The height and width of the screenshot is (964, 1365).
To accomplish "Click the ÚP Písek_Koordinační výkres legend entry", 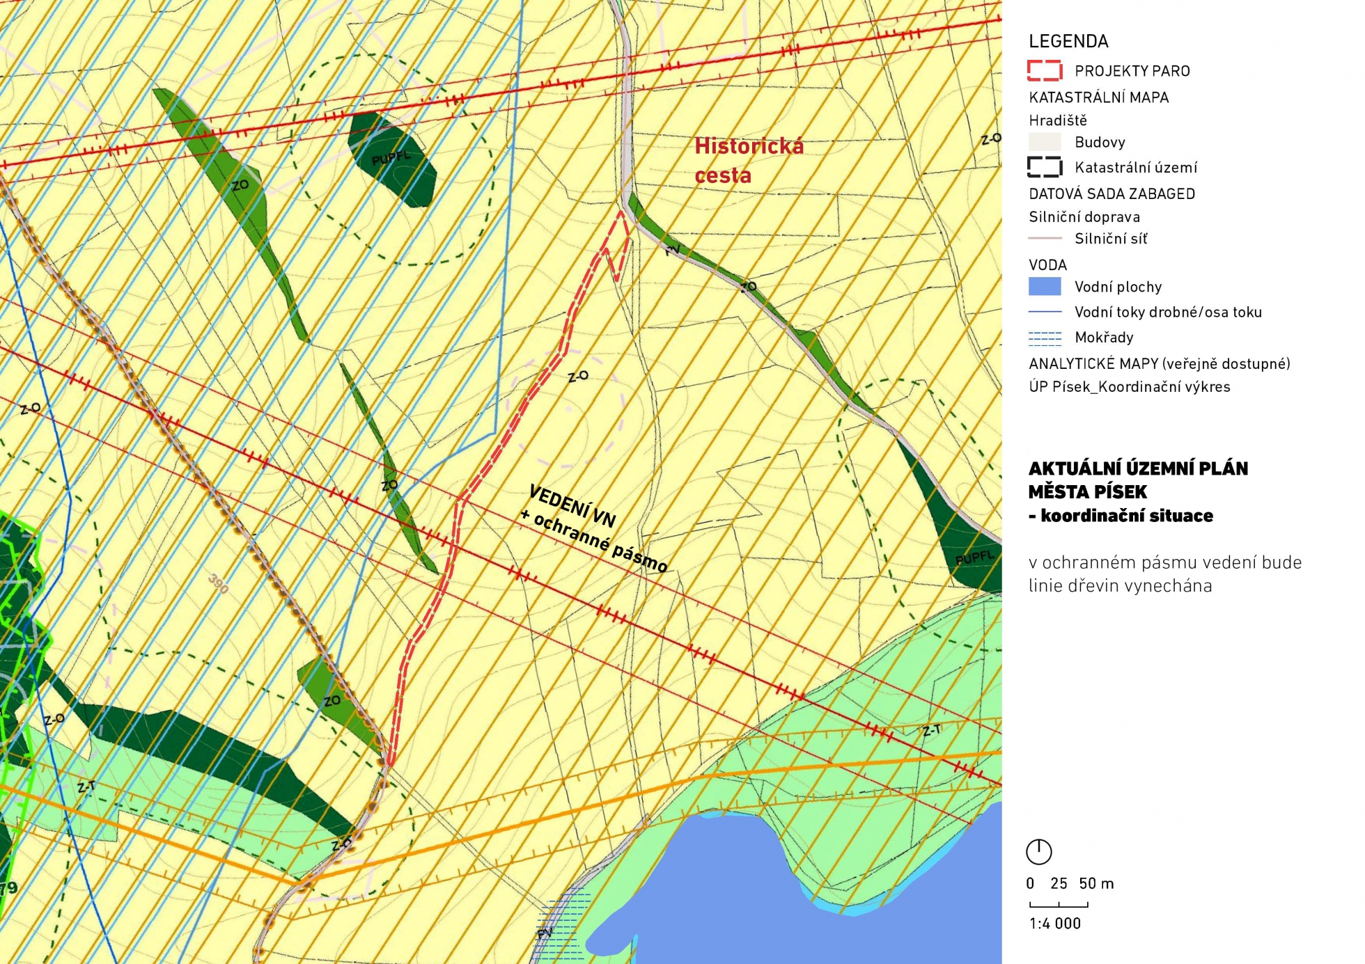I will [x=1129, y=387].
